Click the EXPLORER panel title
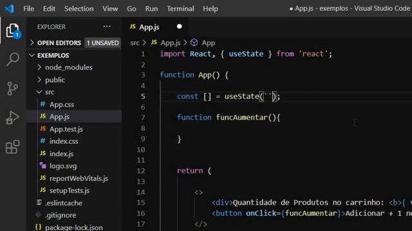Image resolution: width=412 pixels, height=231 pixels. [x=51, y=27]
